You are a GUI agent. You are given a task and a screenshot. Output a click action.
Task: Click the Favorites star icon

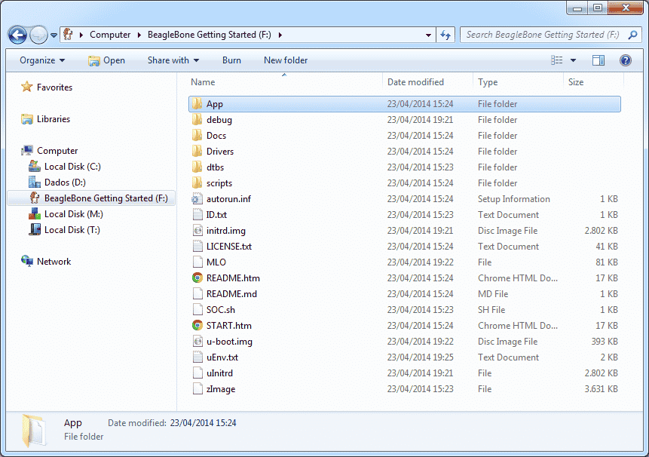click(27, 87)
